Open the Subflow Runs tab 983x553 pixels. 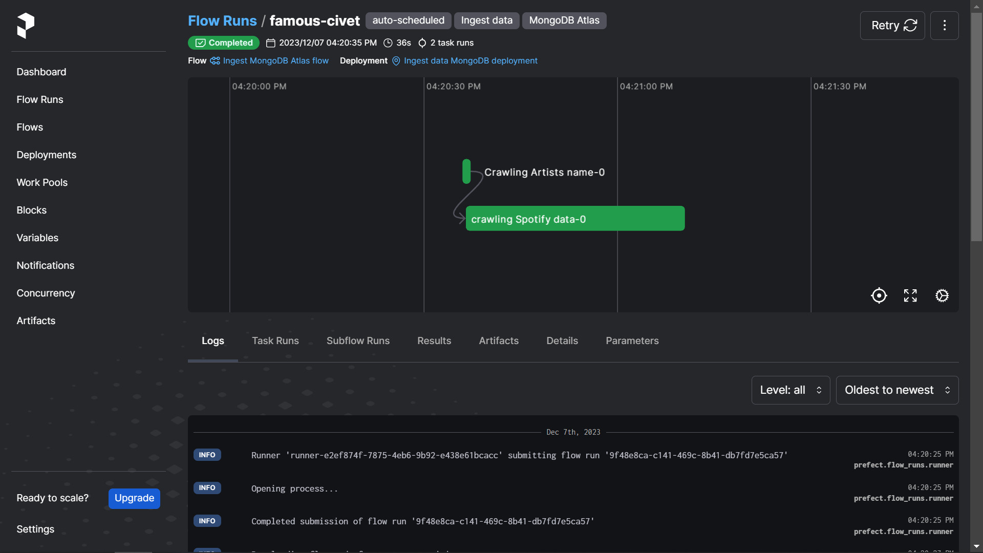358,341
